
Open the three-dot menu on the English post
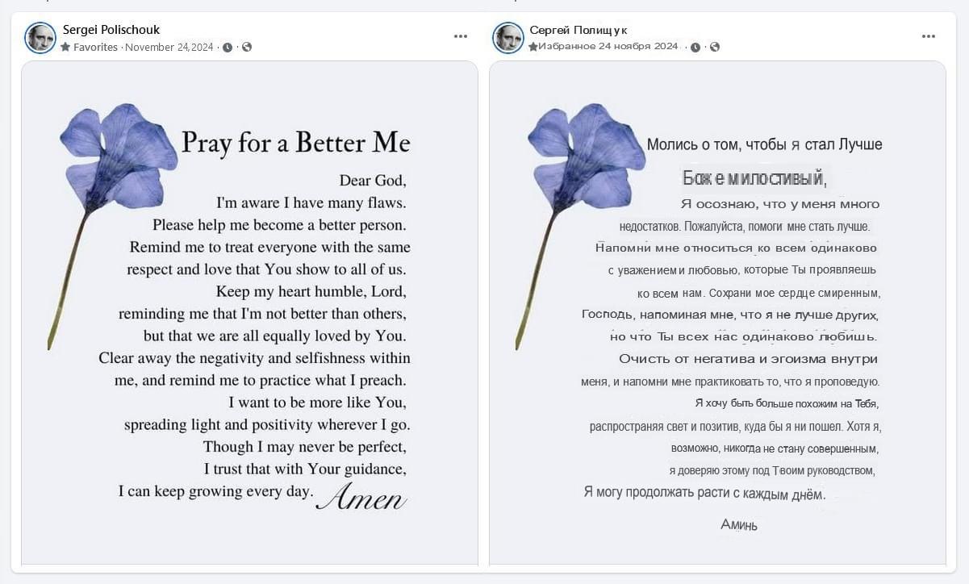(461, 36)
